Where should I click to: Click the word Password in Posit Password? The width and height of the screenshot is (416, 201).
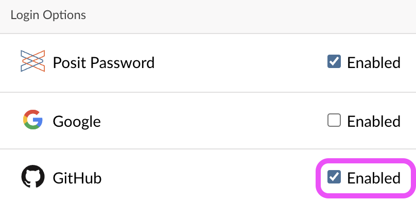point(123,63)
